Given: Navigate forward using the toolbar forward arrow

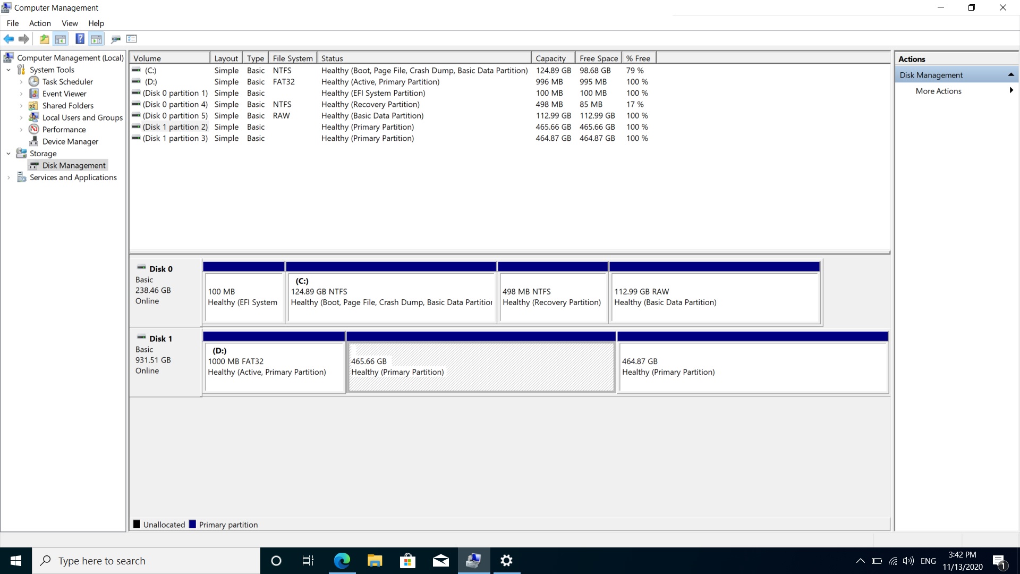Looking at the screenshot, I should click(x=24, y=39).
